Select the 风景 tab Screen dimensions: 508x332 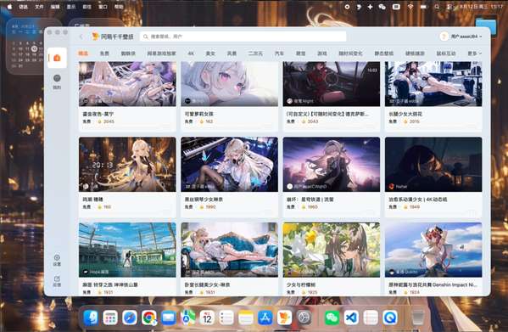(232, 53)
